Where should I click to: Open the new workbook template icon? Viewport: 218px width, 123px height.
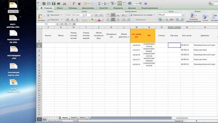point(44,3)
